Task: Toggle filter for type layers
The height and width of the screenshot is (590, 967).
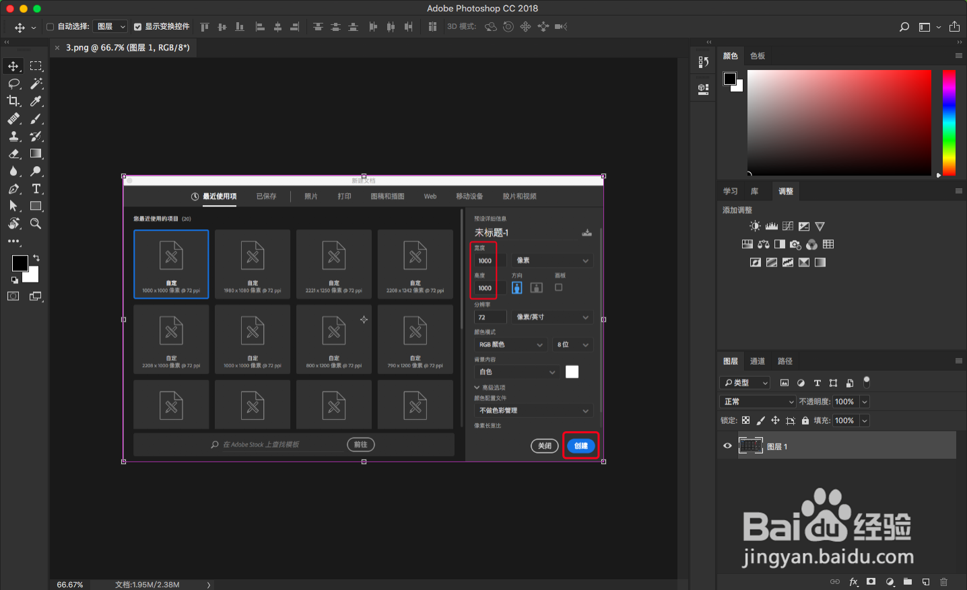Action: coord(817,383)
